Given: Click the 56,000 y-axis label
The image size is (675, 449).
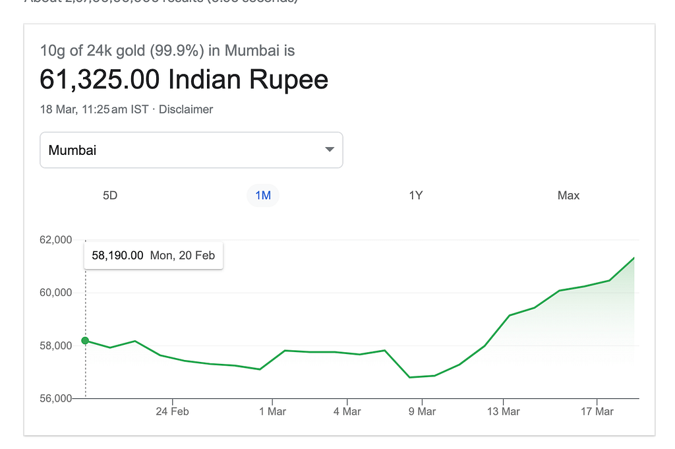Looking at the screenshot, I should 55,398.
